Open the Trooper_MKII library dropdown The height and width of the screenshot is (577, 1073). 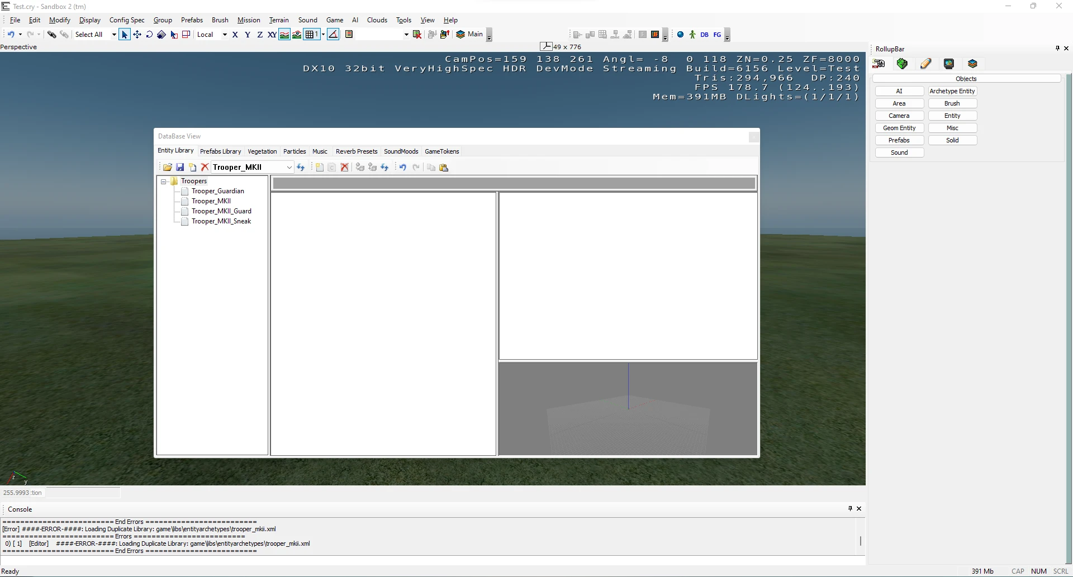[289, 168]
